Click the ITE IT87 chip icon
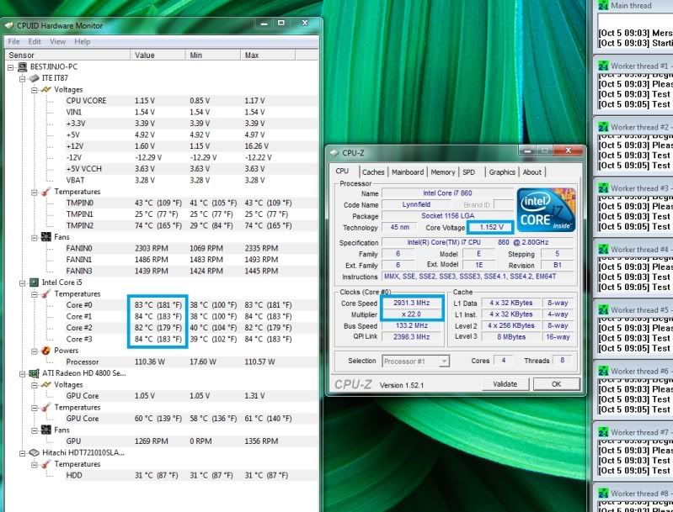This screenshot has height=512, width=673. (x=34, y=78)
